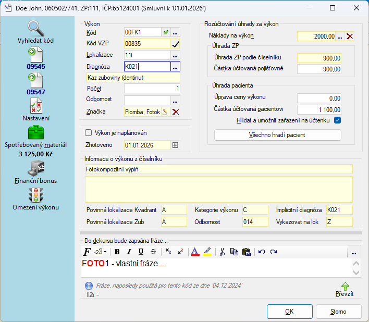Screen dimensions: 369x322
Task: Toggle the Kód VZP checkmark
Action: tap(176, 44)
